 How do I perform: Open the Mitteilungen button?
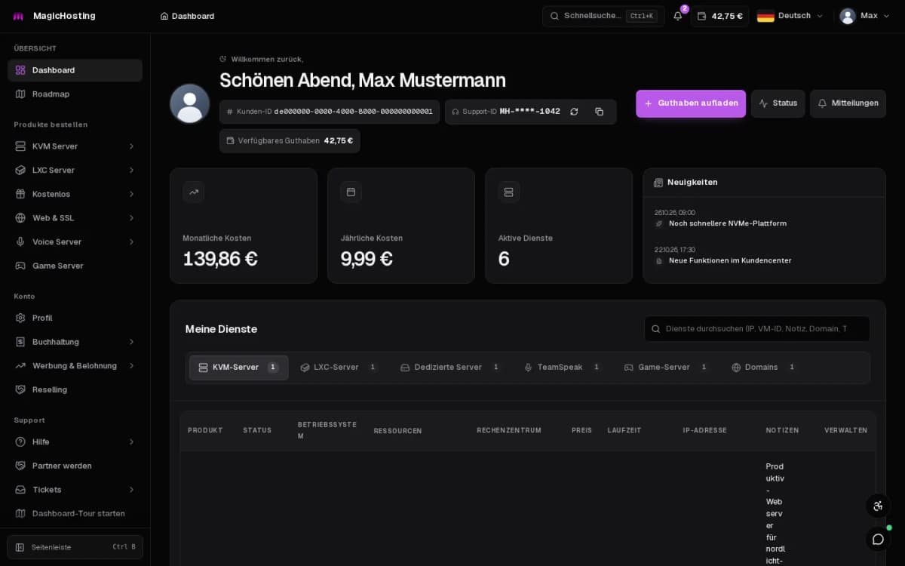coord(848,103)
